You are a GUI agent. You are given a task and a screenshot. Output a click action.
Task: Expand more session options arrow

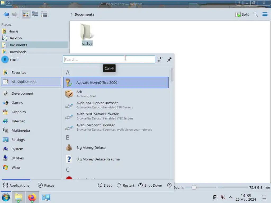pyautogui.click(x=169, y=185)
